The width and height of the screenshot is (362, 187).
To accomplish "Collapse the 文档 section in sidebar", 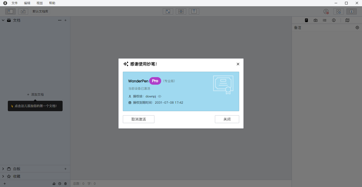I will click(3, 20).
